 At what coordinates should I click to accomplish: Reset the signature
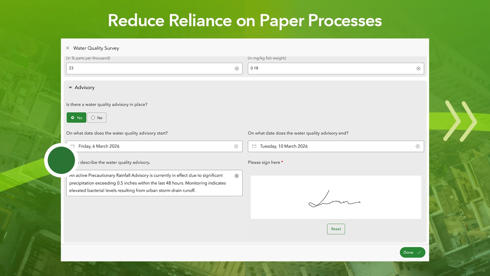tap(336, 229)
